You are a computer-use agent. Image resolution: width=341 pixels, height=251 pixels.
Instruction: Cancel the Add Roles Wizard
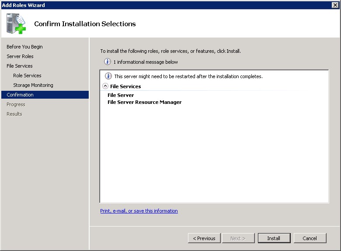pyautogui.click(x=310, y=238)
